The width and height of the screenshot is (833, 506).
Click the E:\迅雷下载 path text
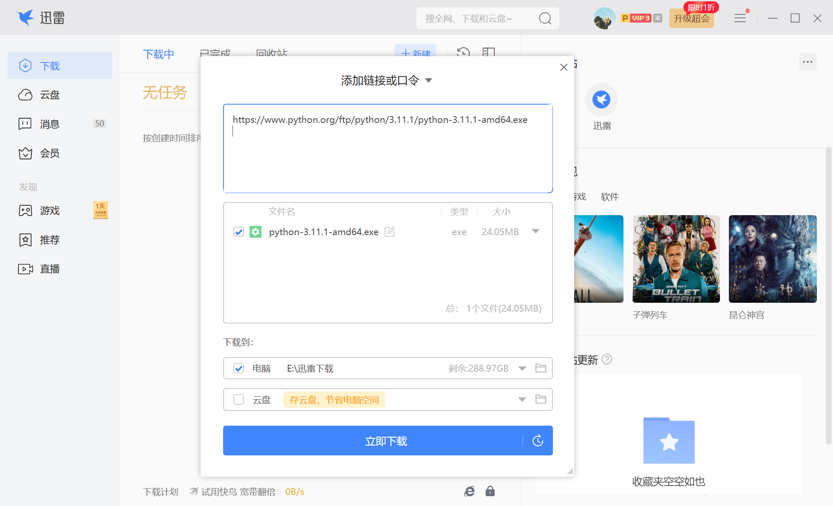tap(310, 368)
